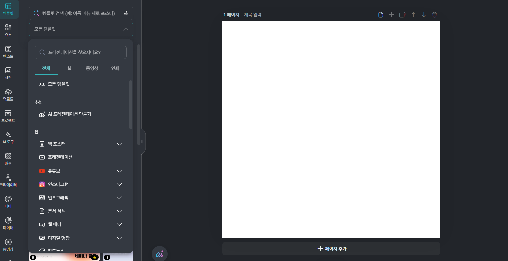Choose ALL 모든 템플릿 option
508x261 pixels.
pos(81,84)
